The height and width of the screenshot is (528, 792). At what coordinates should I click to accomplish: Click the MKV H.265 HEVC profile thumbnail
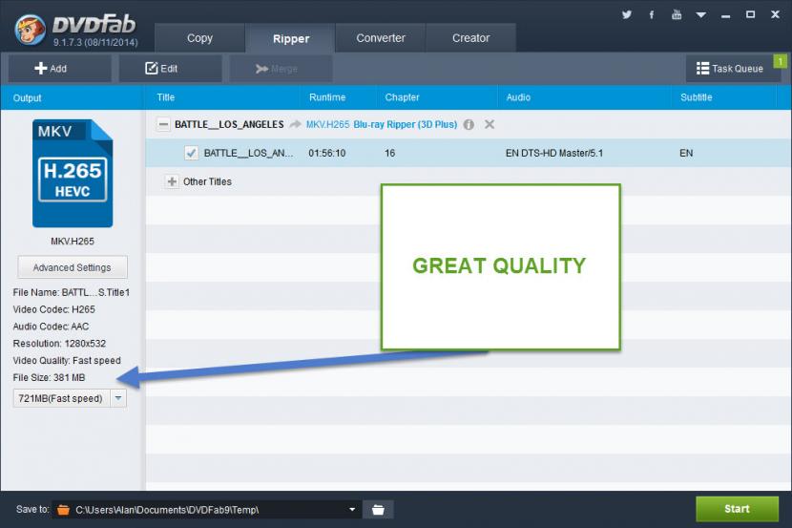tap(73, 174)
